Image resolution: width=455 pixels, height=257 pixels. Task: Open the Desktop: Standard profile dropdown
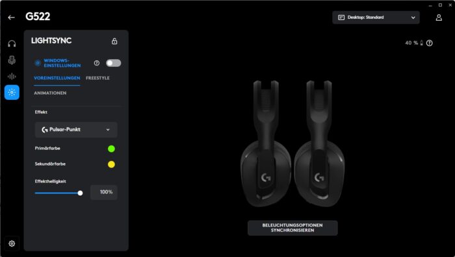point(376,18)
